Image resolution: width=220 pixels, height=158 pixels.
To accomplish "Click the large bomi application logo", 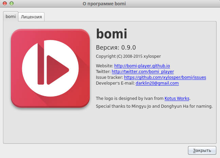I will (50, 68).
